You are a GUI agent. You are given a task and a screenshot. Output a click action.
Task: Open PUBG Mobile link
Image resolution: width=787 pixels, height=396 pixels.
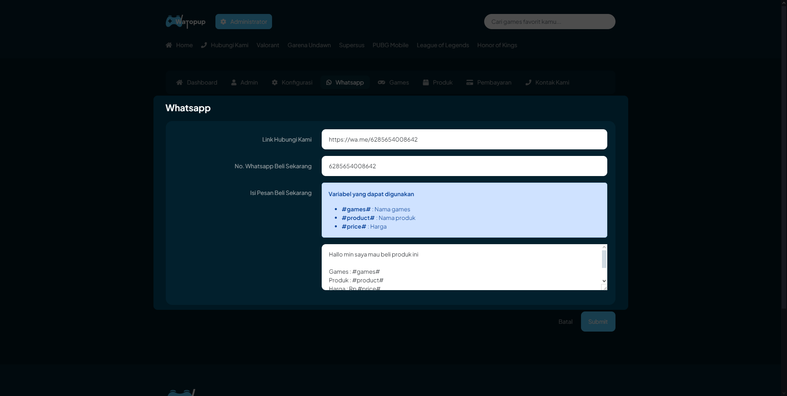(x=391, y=45)
